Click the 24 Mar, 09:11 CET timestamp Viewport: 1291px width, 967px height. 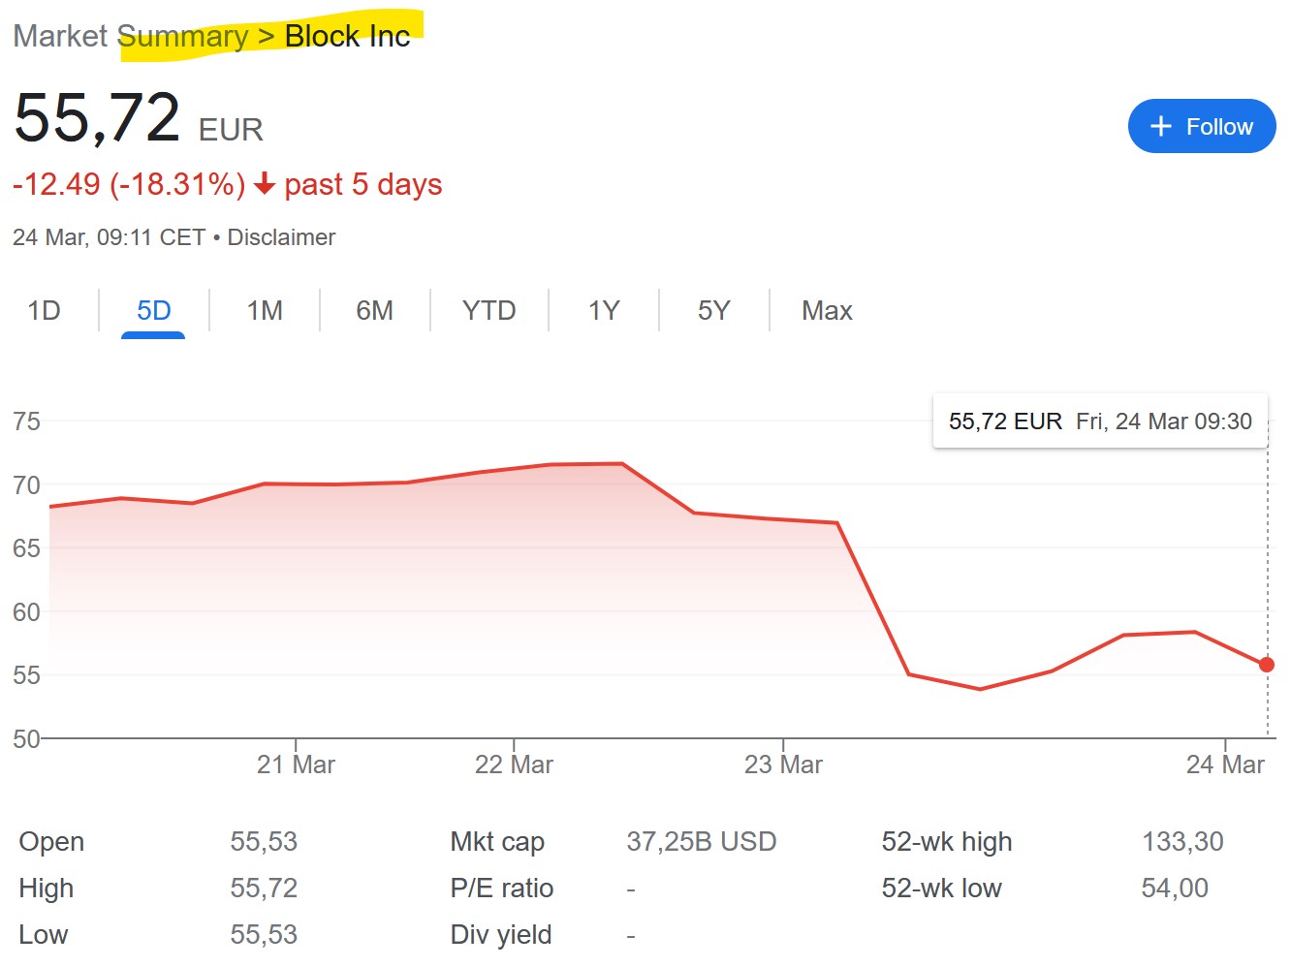[x=109, y=237]
